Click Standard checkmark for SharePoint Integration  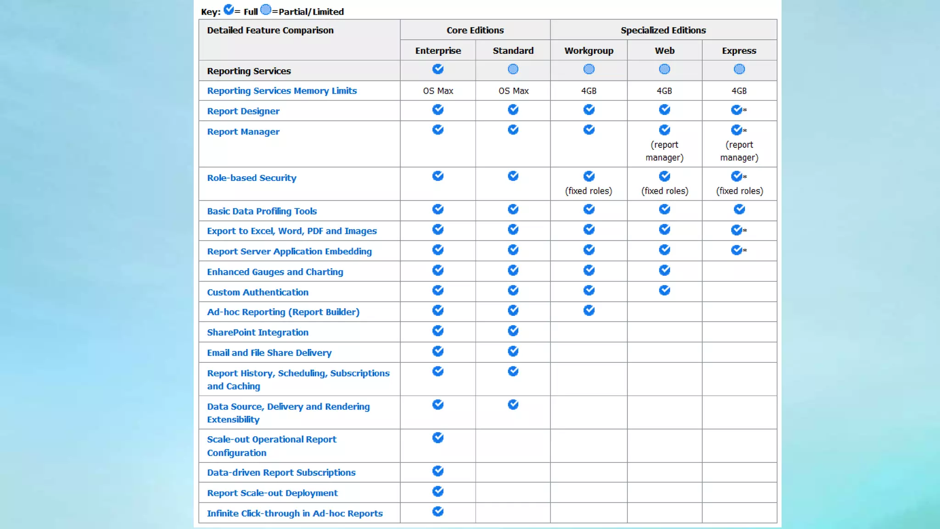pyautogui.click(x=513, y=331)
